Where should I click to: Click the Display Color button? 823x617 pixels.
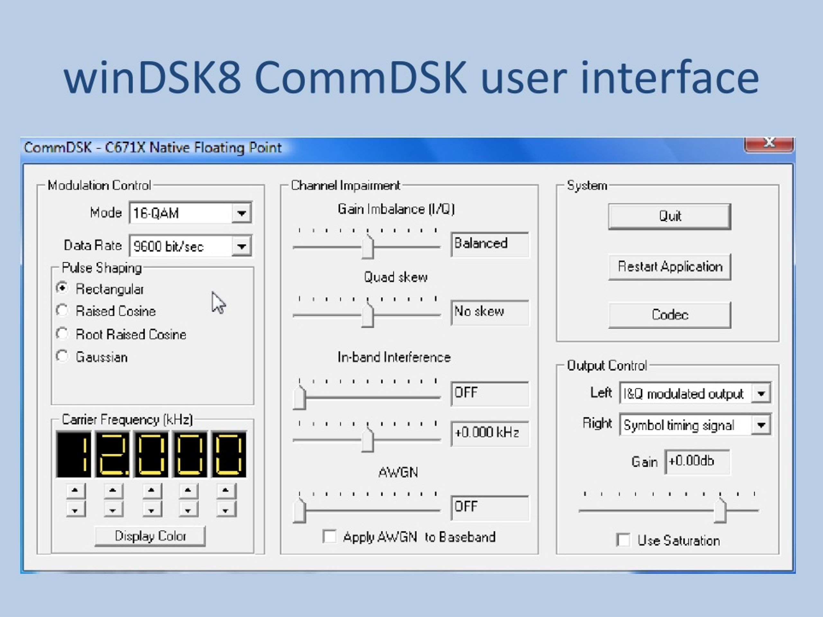pos(150,536)
